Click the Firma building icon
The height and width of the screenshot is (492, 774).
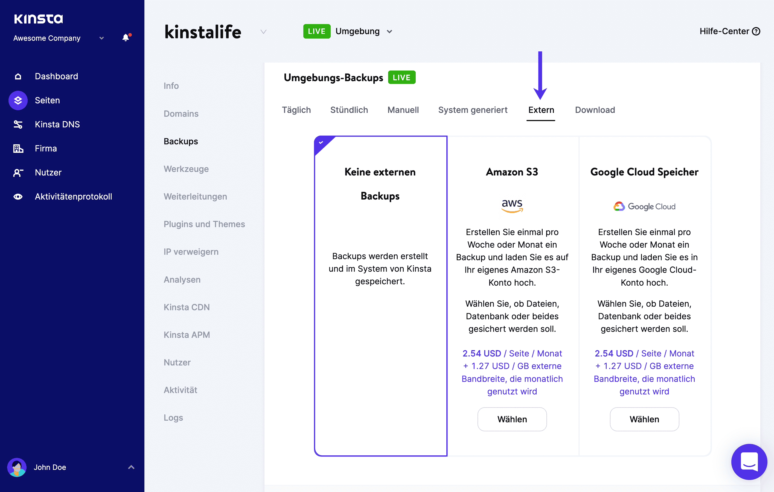coord(18,148)
